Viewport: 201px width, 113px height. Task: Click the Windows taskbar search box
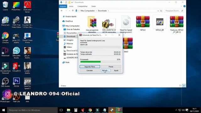pyautogui.click(x=32, y=110)
